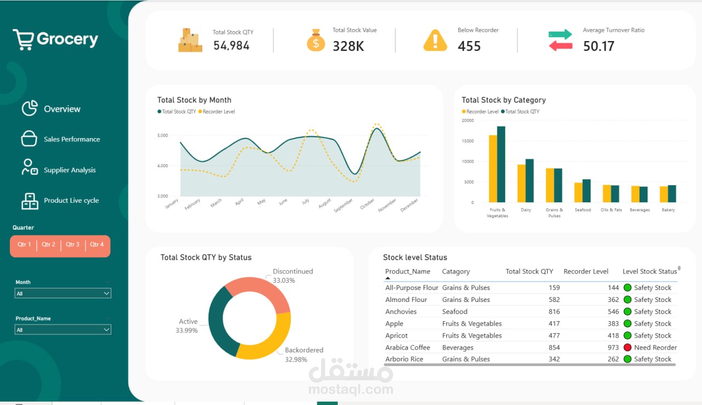Image resolution: width=702 pixels, height=405 pixels.
Task: Click the stacked boxes Total Stock QTY icon
Action: point(190,40)
